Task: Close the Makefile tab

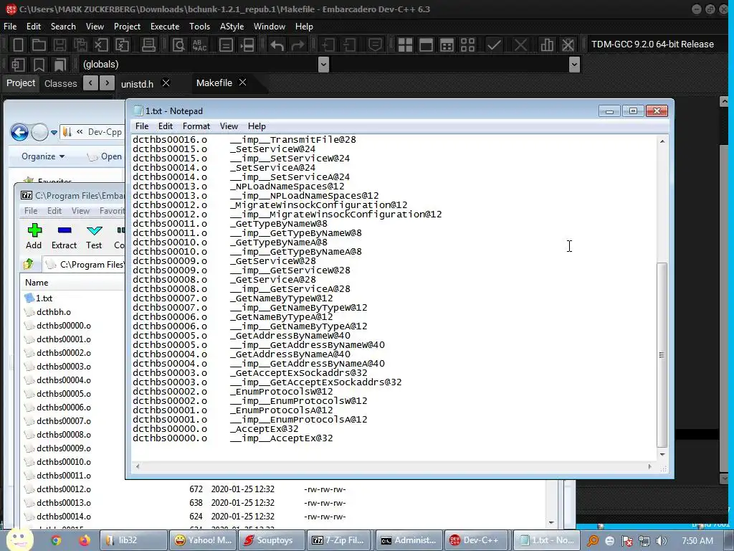Action: click(x=242, y=83)
